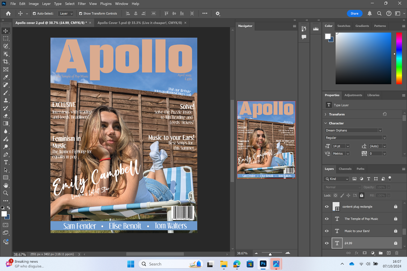Select the Rectangle shape tool
This screenshot has width=407, height=271.
coord(6,178)
